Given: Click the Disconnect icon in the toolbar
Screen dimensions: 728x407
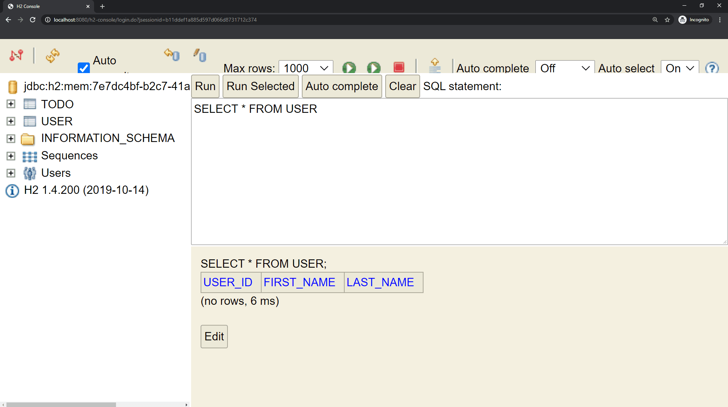Looking at the screenshot, I should pos(16,56).
